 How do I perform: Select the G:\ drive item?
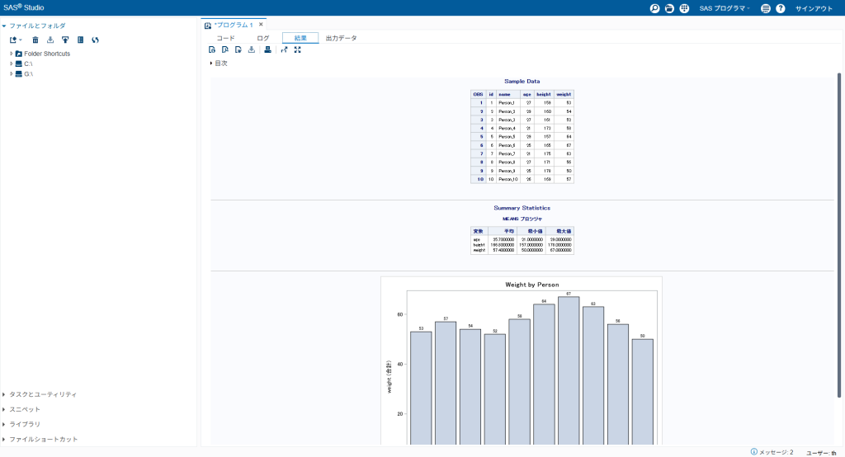29,74
